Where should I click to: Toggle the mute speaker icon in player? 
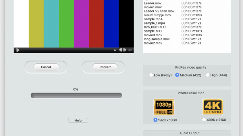[130, 50]
